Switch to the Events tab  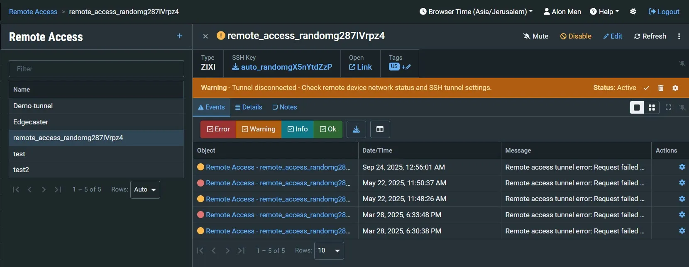(x=211, y=107)
